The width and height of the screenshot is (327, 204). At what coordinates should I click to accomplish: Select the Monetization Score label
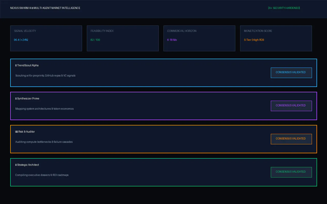point(258,31)
